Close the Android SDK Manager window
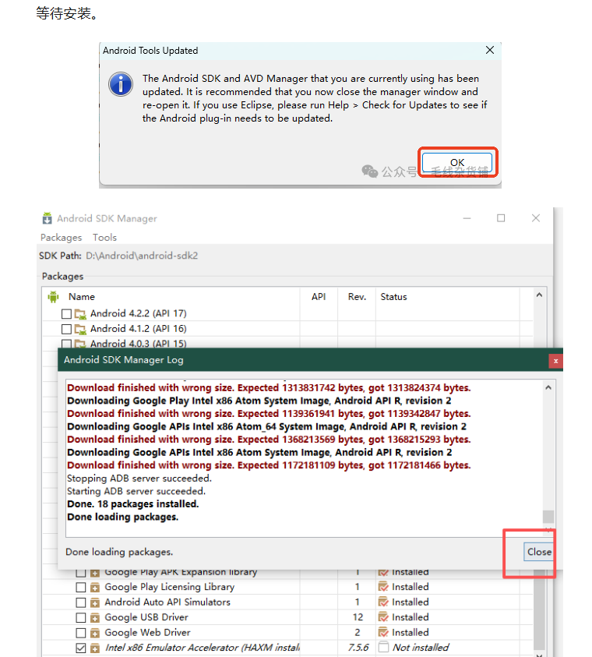This screenshot has width=592, height=657. pos(535,218)
